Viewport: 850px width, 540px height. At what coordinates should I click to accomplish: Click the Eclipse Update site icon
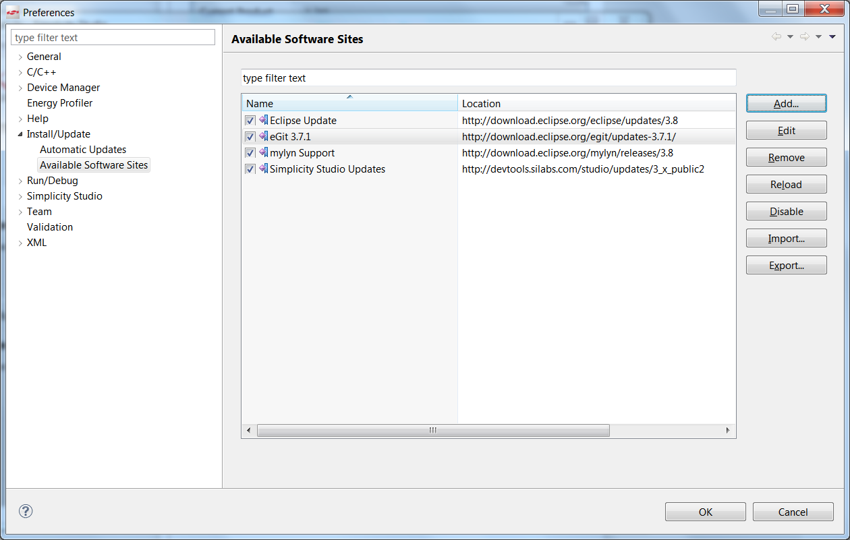click(x=263, y=120)
